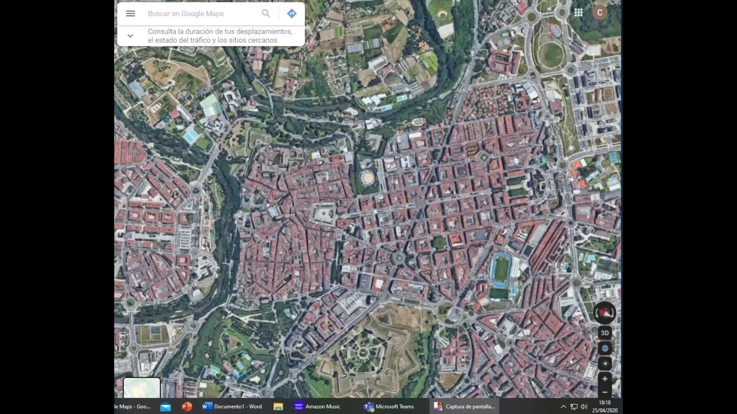Zoom out of the map

(x=605, y=392)
